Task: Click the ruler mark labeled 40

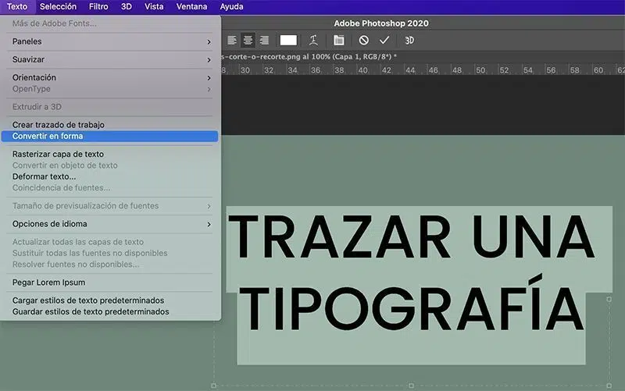Action: tap(363, 70)
